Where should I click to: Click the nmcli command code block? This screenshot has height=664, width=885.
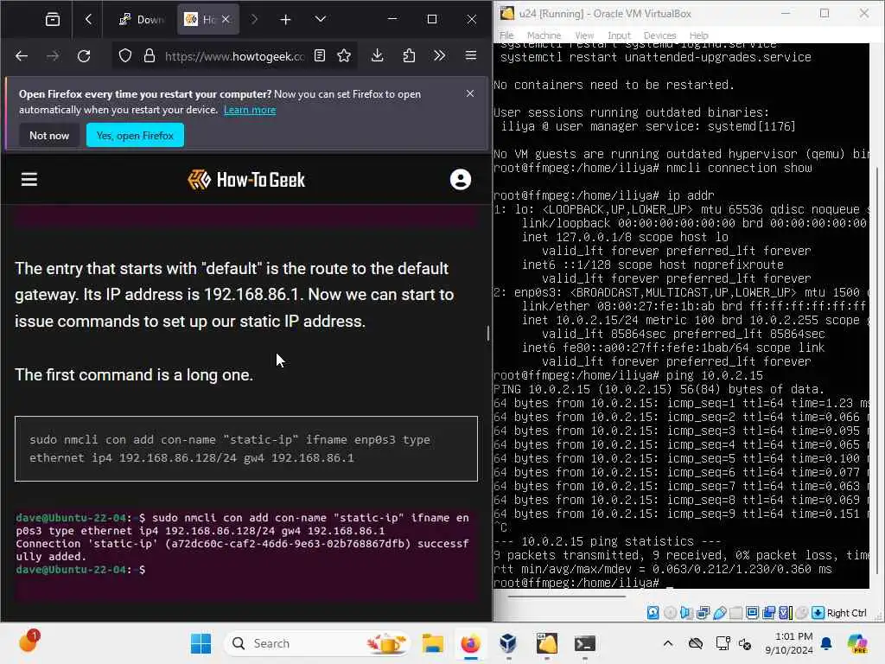(x=246, y=449)
